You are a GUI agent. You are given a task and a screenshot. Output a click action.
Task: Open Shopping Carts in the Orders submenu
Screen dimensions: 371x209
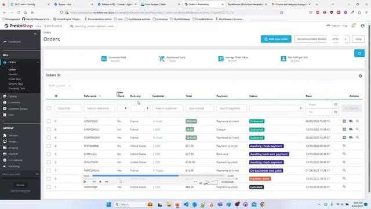17,88
